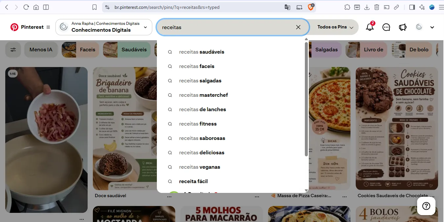Toggle the Saudáveis filter chip
Viewport: 444px width, 222px height.
tap(127, 50)
